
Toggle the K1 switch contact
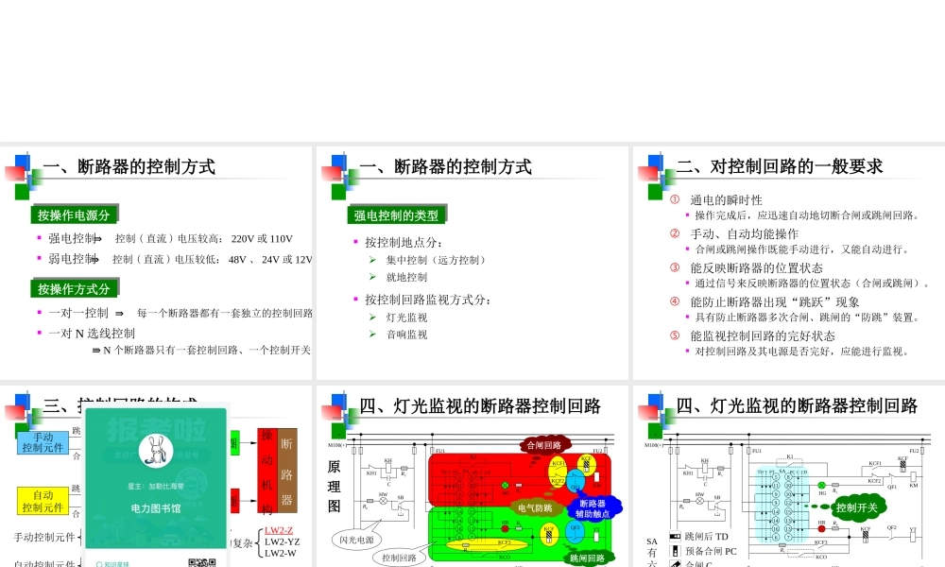790,461
